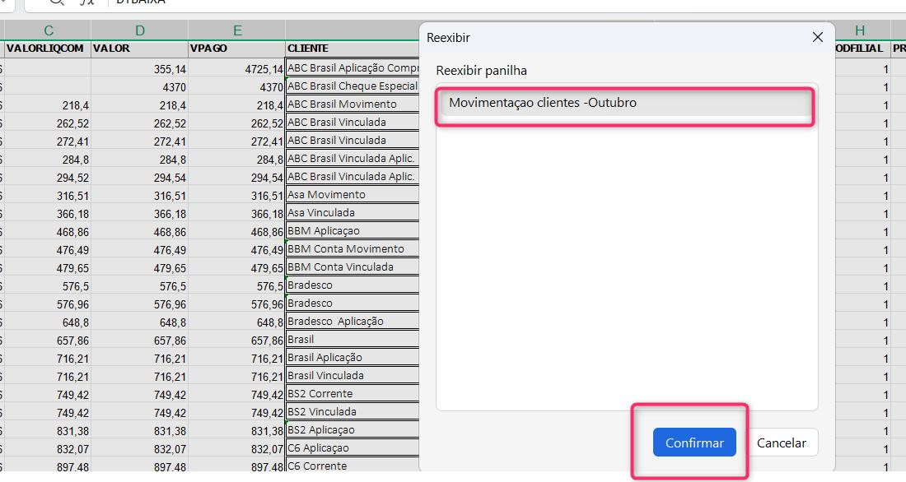Click the 4370 cell in VALOR column
The width and height of the screenshot is (906, 482).
click(140, 87)
